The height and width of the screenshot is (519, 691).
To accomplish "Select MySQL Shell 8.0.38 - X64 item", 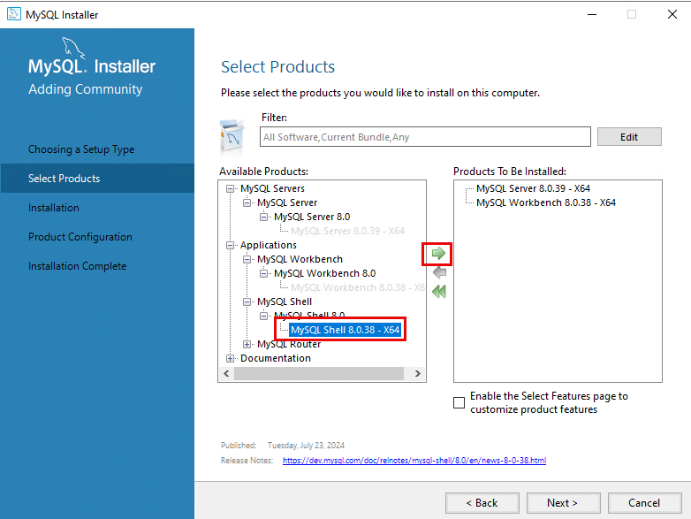I will coord(345,330).
